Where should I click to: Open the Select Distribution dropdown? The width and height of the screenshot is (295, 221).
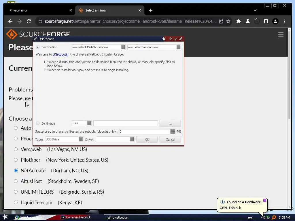point(99,47)
